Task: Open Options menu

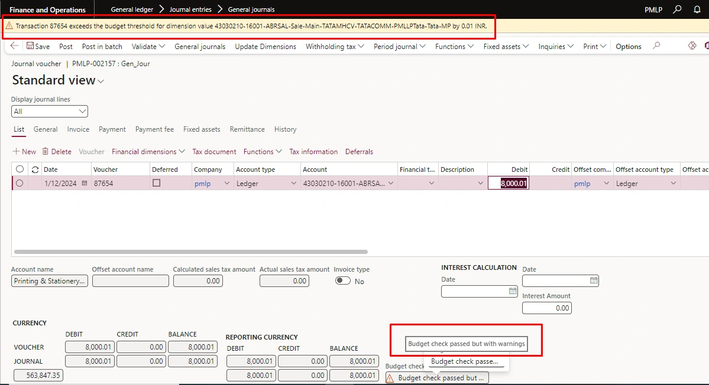Action: [629, 46]
